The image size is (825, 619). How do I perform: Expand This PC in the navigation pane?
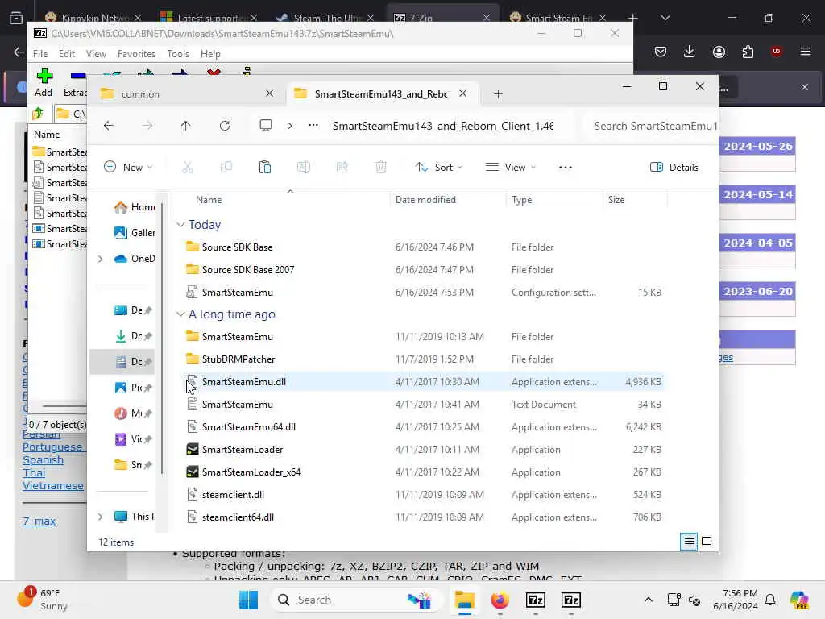pos(101,517)
